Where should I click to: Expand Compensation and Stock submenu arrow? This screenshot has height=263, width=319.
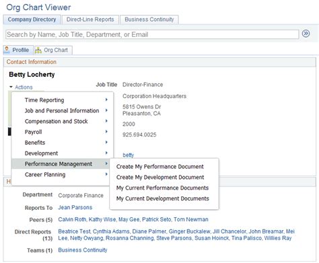pyautogui.click(x=106, y=121)
